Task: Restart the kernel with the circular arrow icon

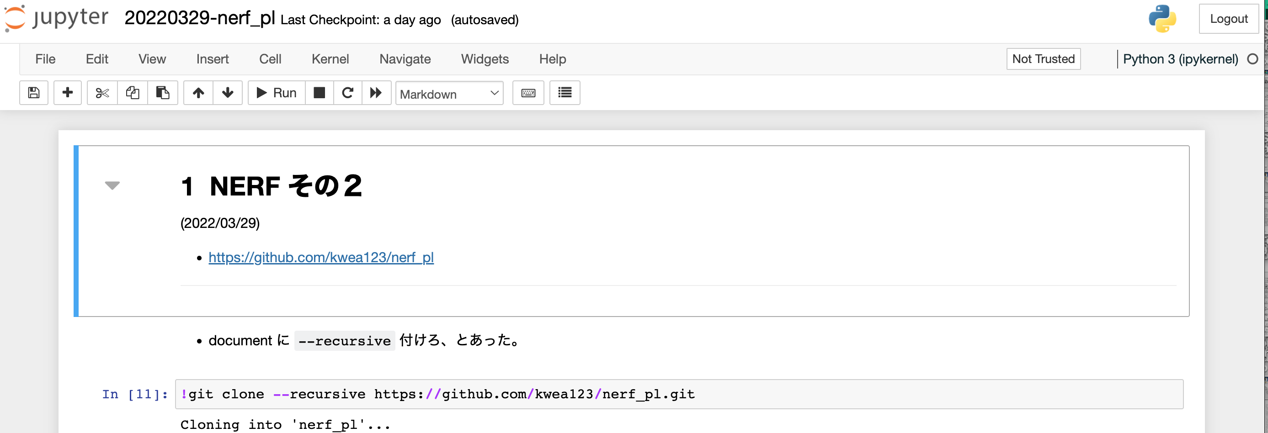Action: (x=347, y=93)
